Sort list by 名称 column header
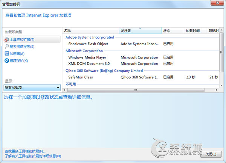Screen dimensions: 226x163 (90, 31)
